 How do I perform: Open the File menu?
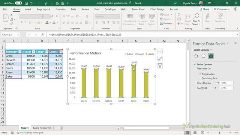5,9
